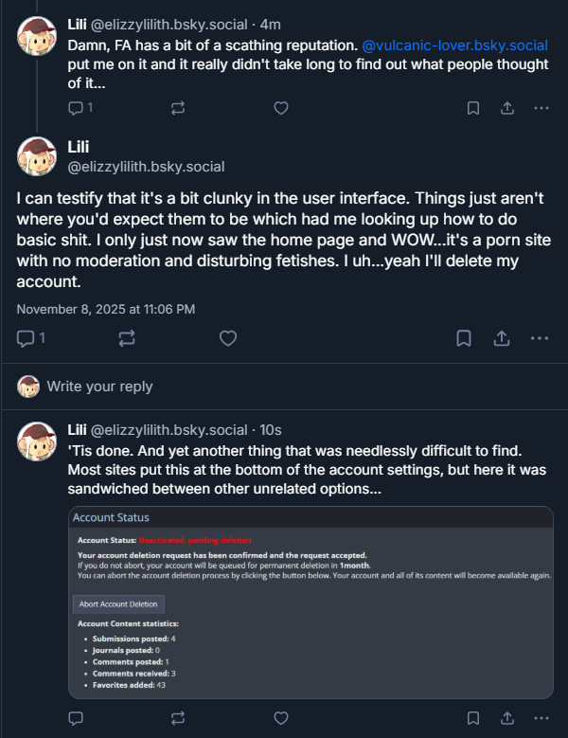The image size is (568, 738).
Task: Bookmark the main post dated November 8
Action: coord(464,338)
